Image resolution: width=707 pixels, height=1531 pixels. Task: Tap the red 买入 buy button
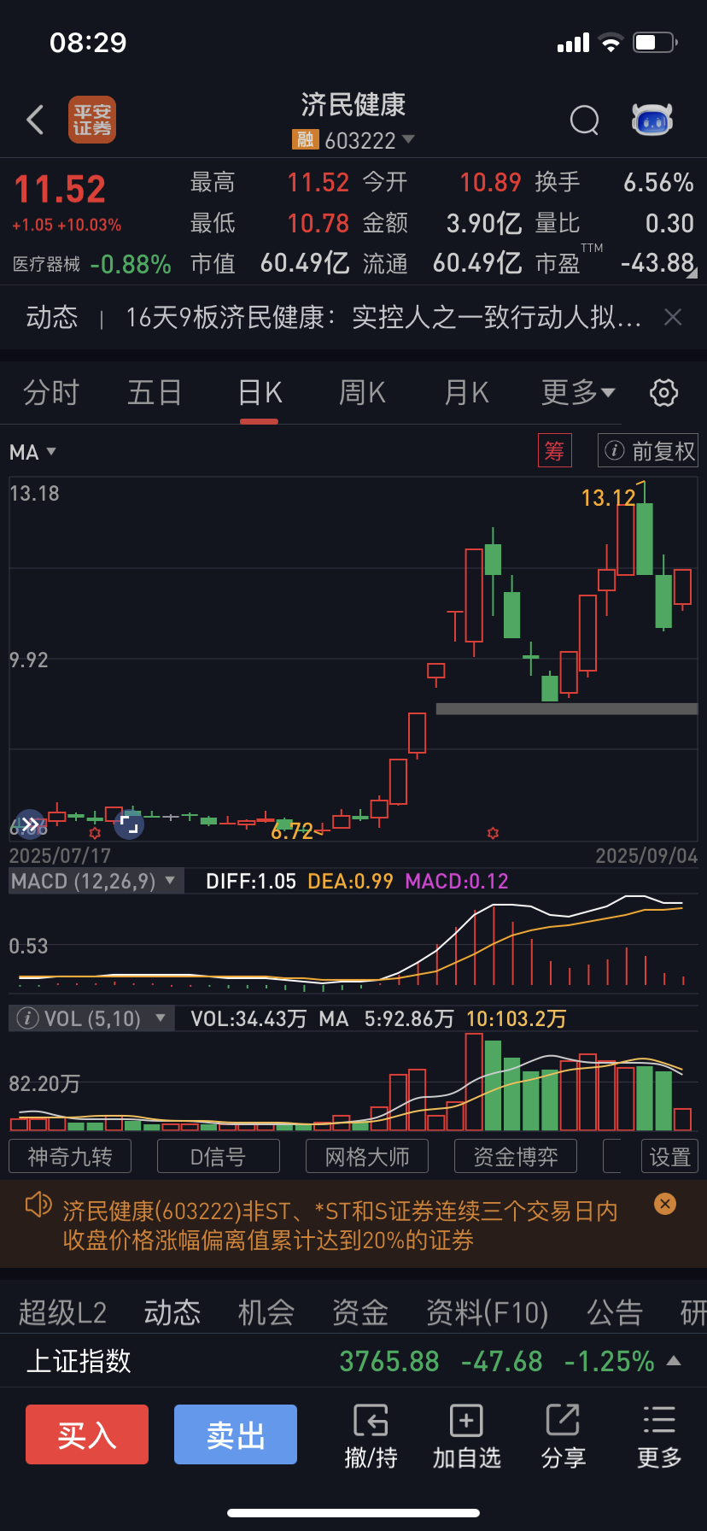[x=87, y=1434]
